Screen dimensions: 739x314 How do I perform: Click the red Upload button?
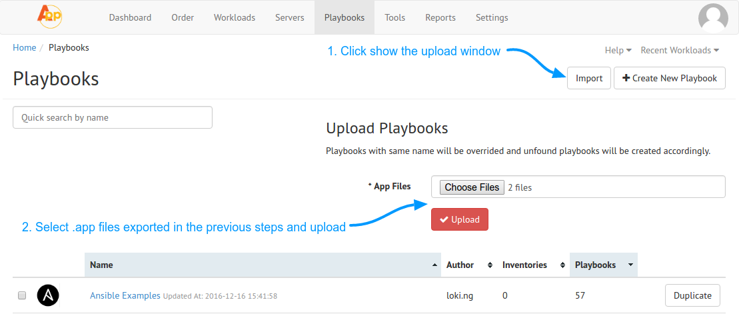[460, 219]
